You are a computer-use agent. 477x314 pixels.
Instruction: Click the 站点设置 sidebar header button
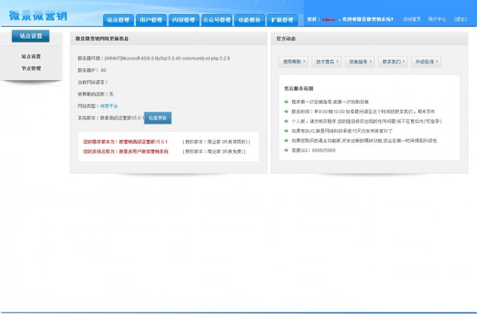coord(30,36)
